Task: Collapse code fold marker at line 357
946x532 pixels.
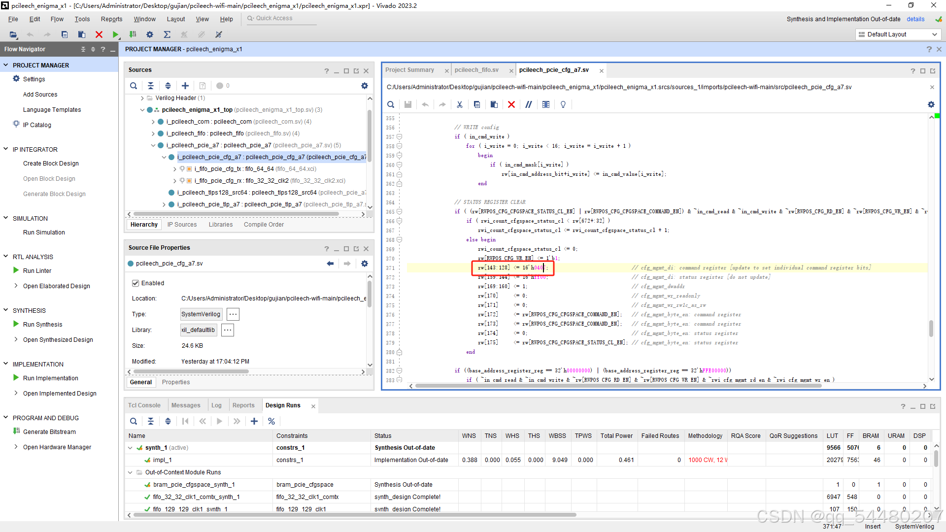Action: tap(400, 136)
